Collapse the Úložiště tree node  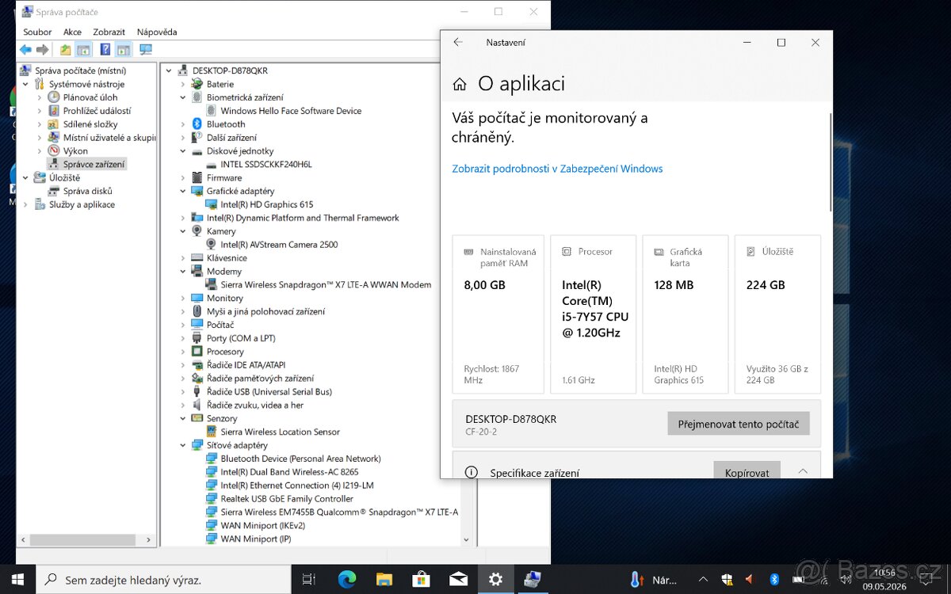[26, 177]
